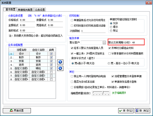Viewport: 153px width, 116px height.
Task: Switch to 单据相关配置 tab
Action: coord(25,10)
